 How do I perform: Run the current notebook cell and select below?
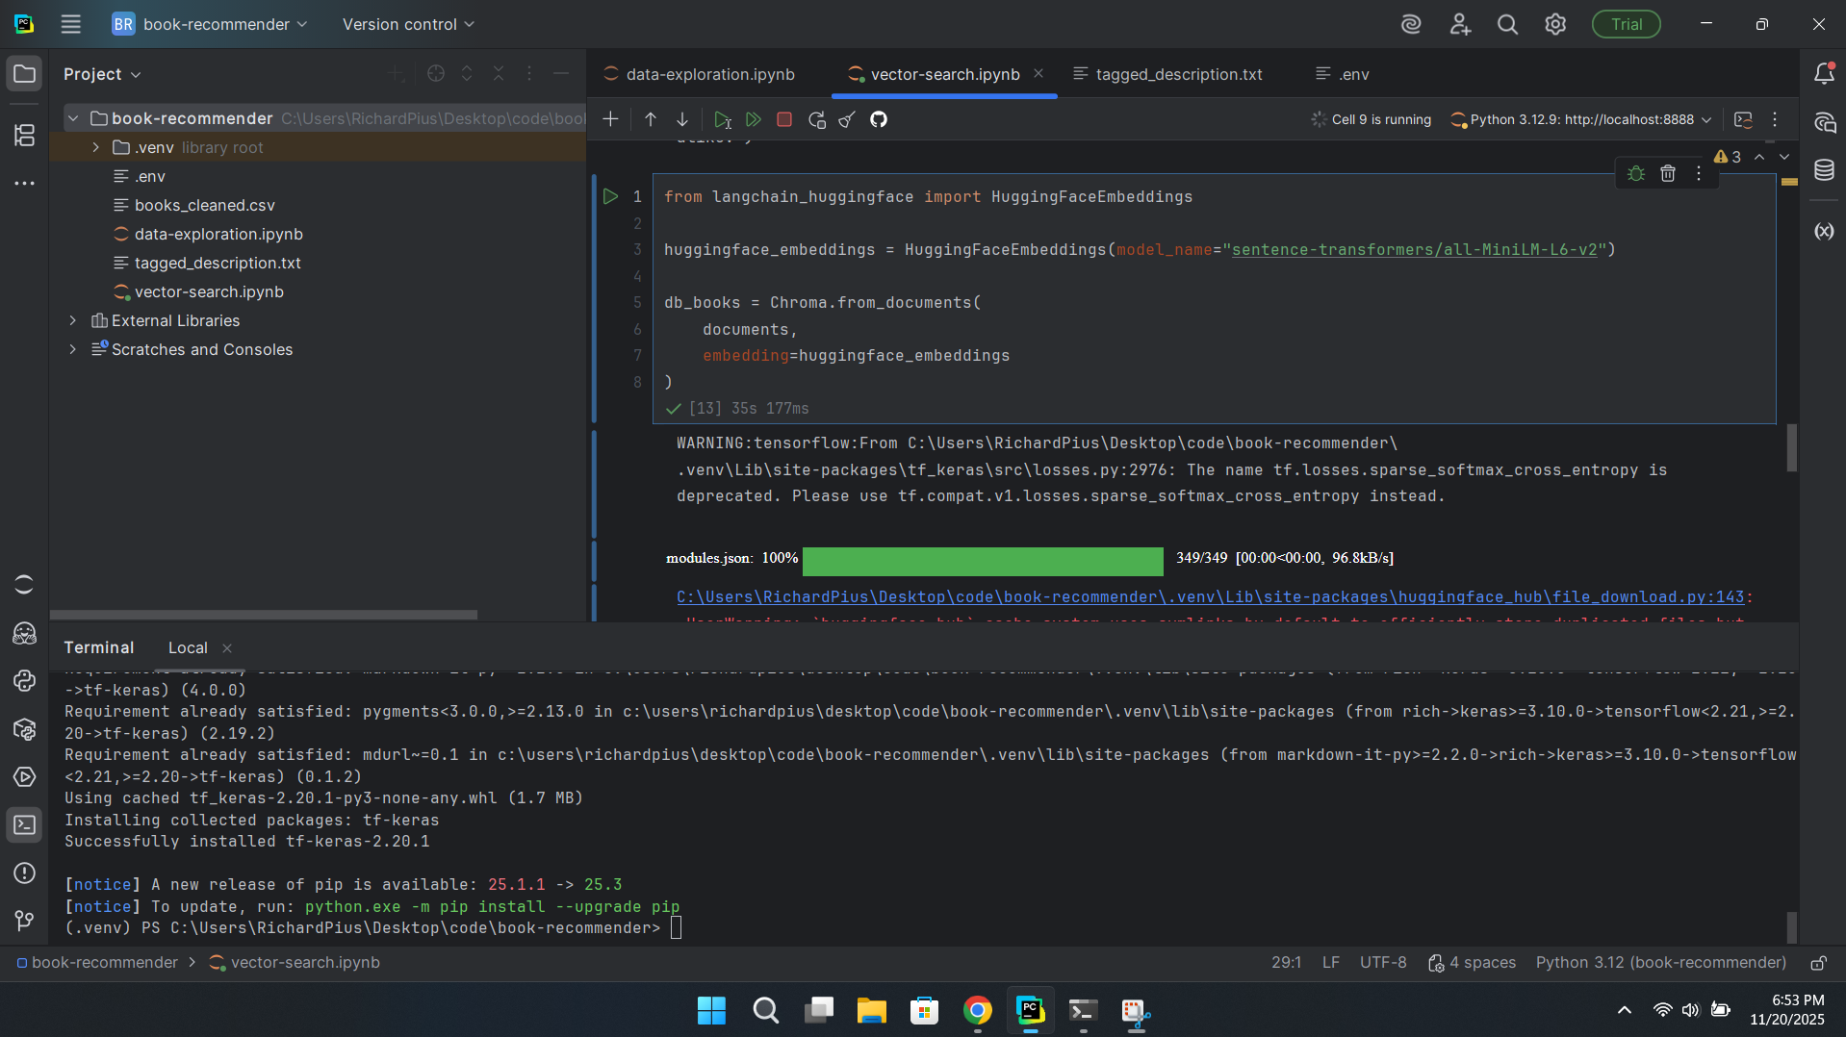722,120
